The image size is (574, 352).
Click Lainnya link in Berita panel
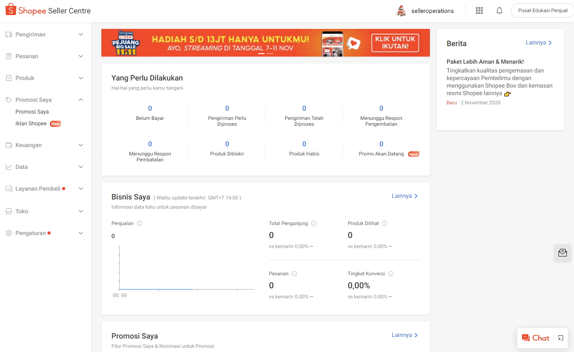click(539, 43)
